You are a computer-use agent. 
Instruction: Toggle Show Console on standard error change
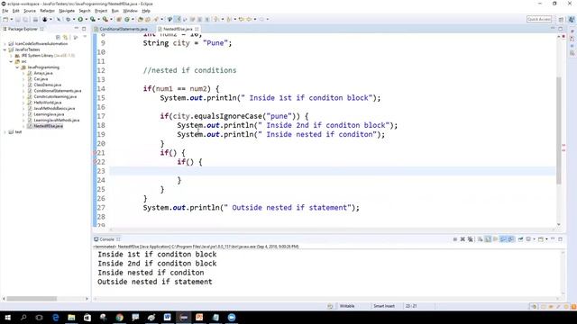tap(511, 239)
